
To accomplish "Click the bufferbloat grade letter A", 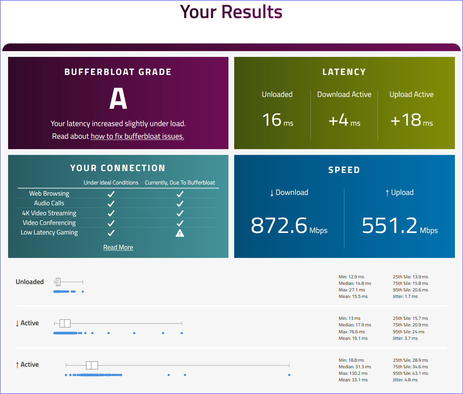I will coord(118,99).
